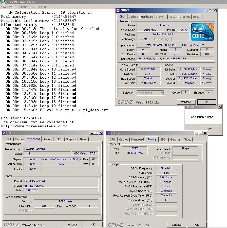Open the Calculate menu in Super PI

(9, 7)
